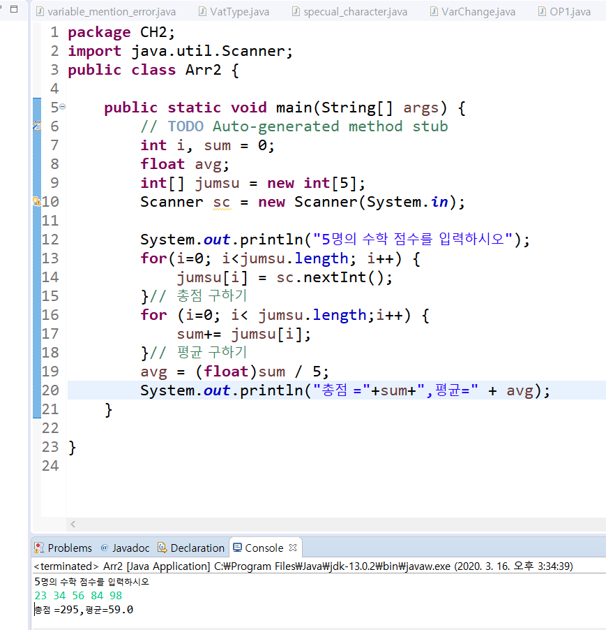606x630 pixels.
Task: Click (float)sum / 5 on line 19
Action: [258, 372]
